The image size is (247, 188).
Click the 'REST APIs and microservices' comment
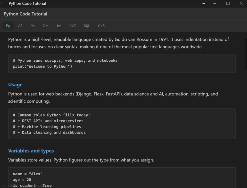pos(48,121)
